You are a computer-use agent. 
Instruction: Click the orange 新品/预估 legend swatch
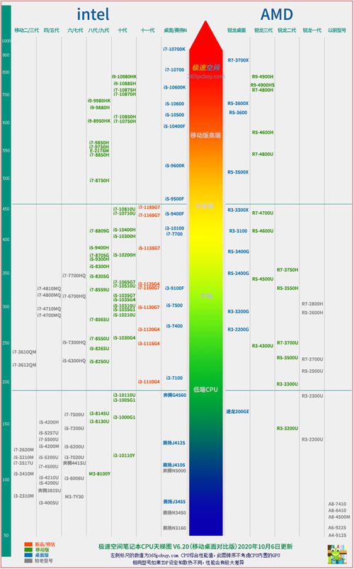[28, 544]
